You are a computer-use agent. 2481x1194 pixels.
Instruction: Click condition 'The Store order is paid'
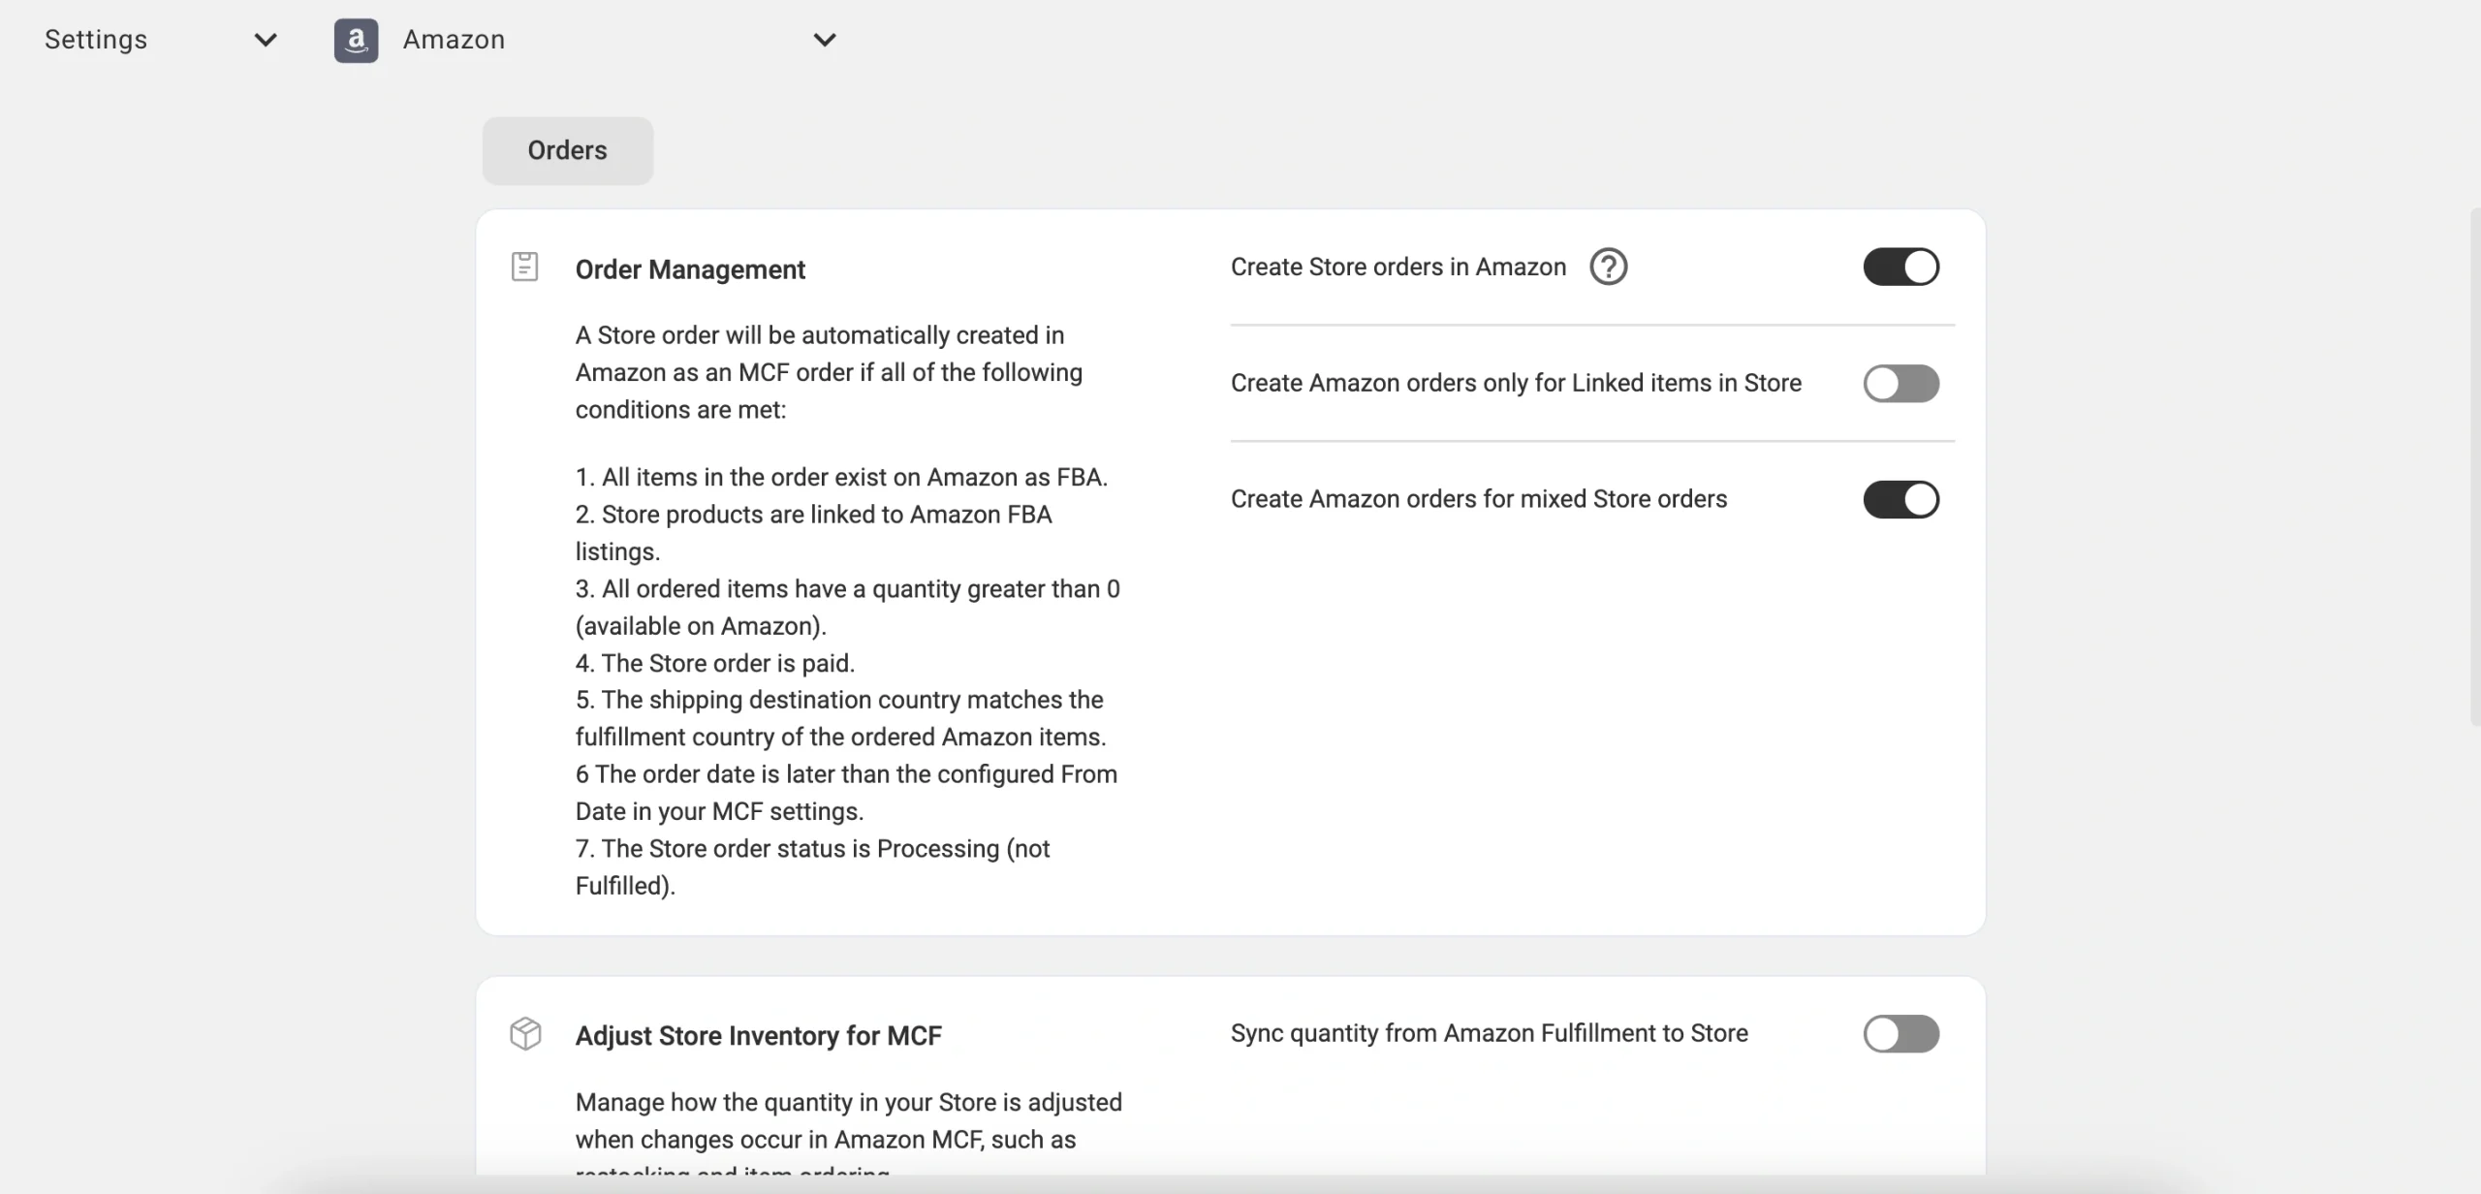tap(715, 663)
